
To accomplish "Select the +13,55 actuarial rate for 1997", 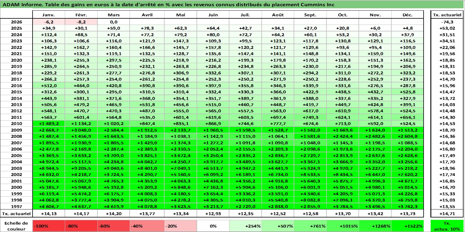I will pyautogui.click(x=447, y=207).
